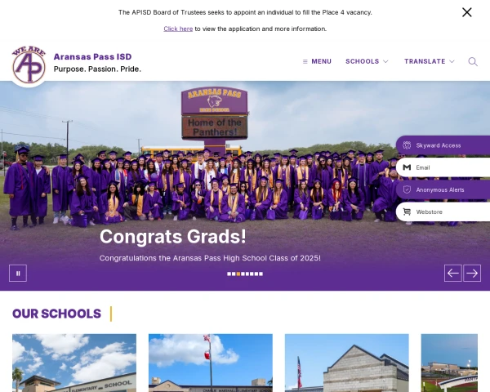Select the last carousel slide dot

(x=261, y=274)
